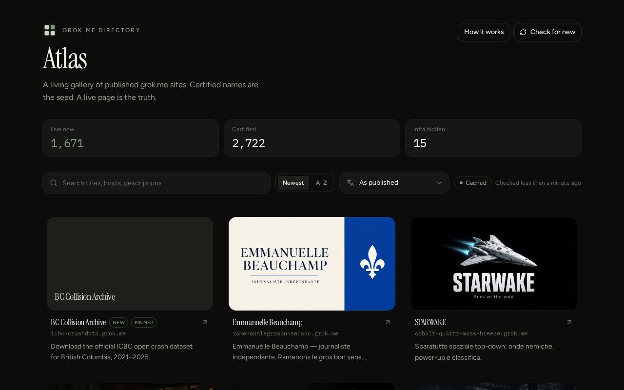This screenshot has height=390, width=624.
Task: Open STARWAKE spaceship card thumbnail
Action: tap(494, 264)
